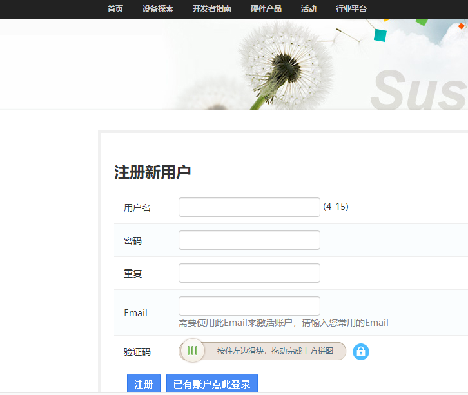
Task: Open the 活动 navigation link
Action: [x=309, y=9]
